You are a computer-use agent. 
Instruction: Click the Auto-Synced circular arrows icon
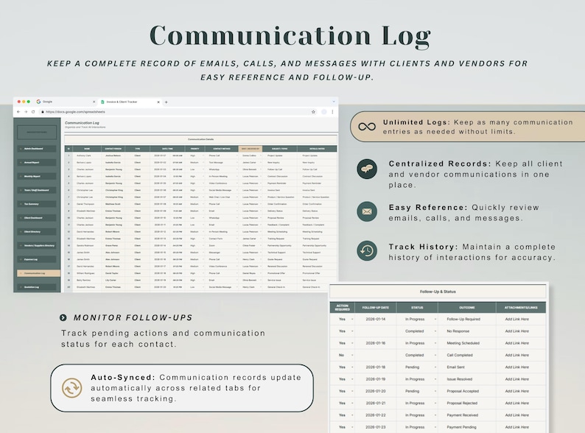coord(71,388)
